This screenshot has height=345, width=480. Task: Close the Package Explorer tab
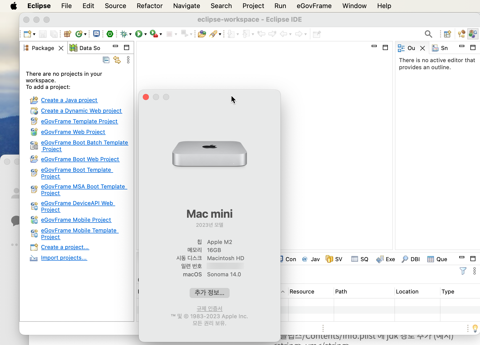click(x=61, y=48)
